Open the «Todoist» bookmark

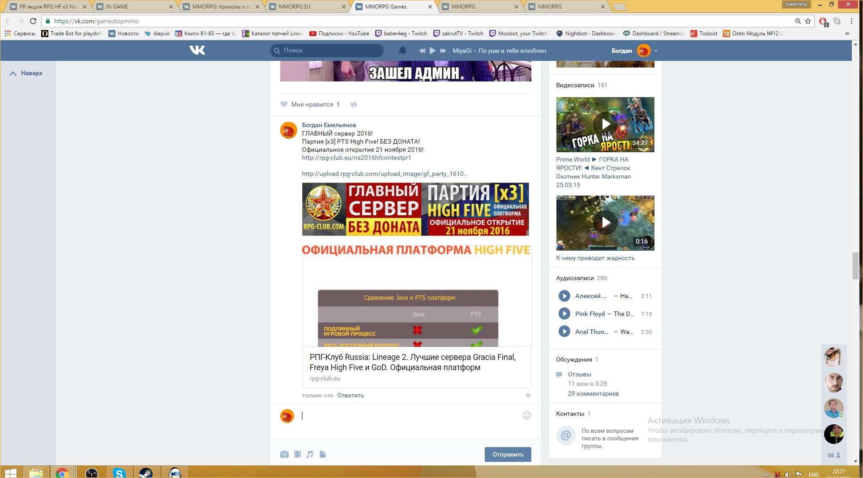704,34
